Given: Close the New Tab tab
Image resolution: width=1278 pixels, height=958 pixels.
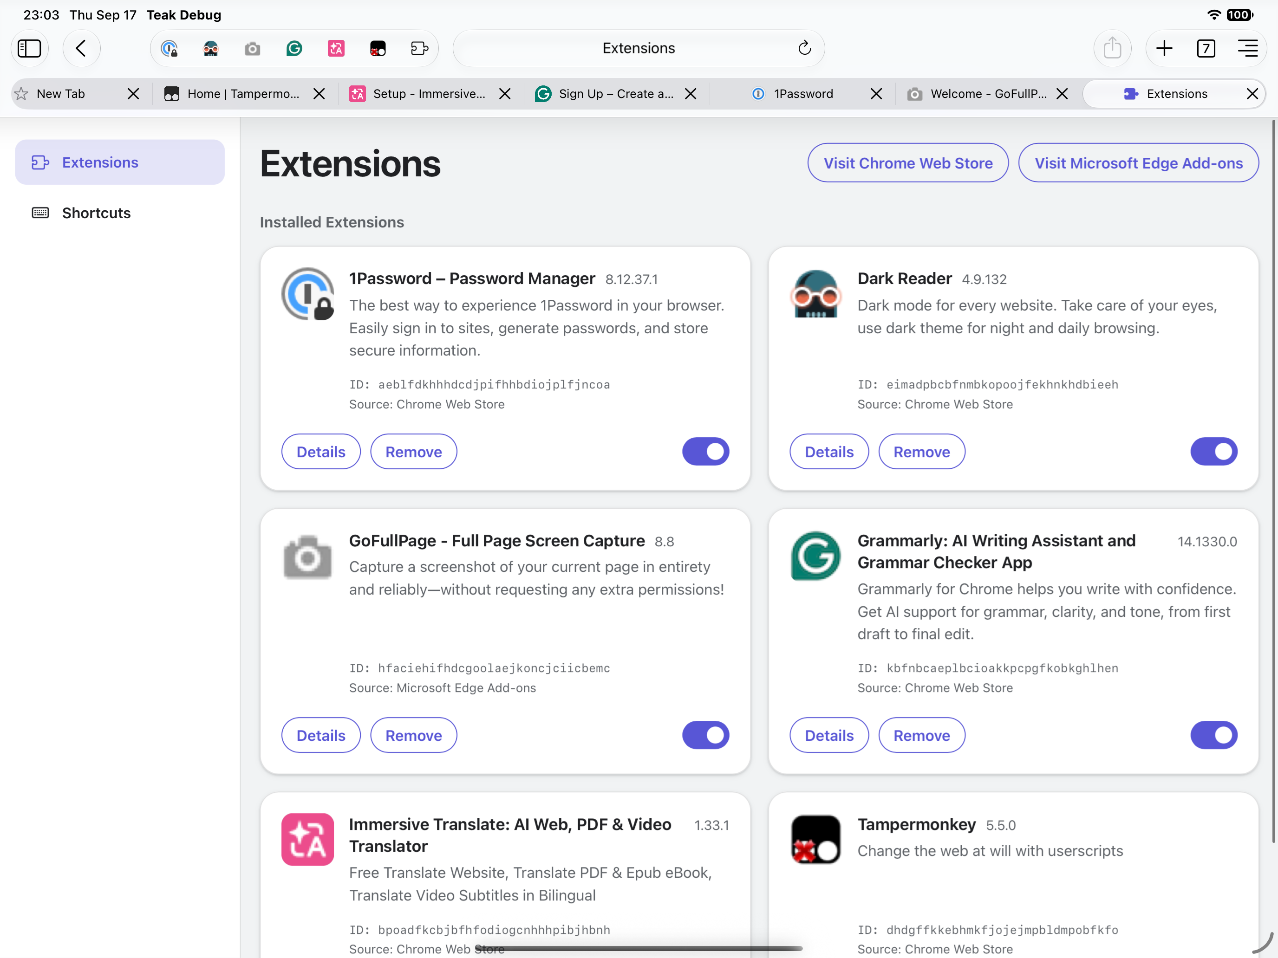Looking at the screenshot, I should tap(133, 94).
